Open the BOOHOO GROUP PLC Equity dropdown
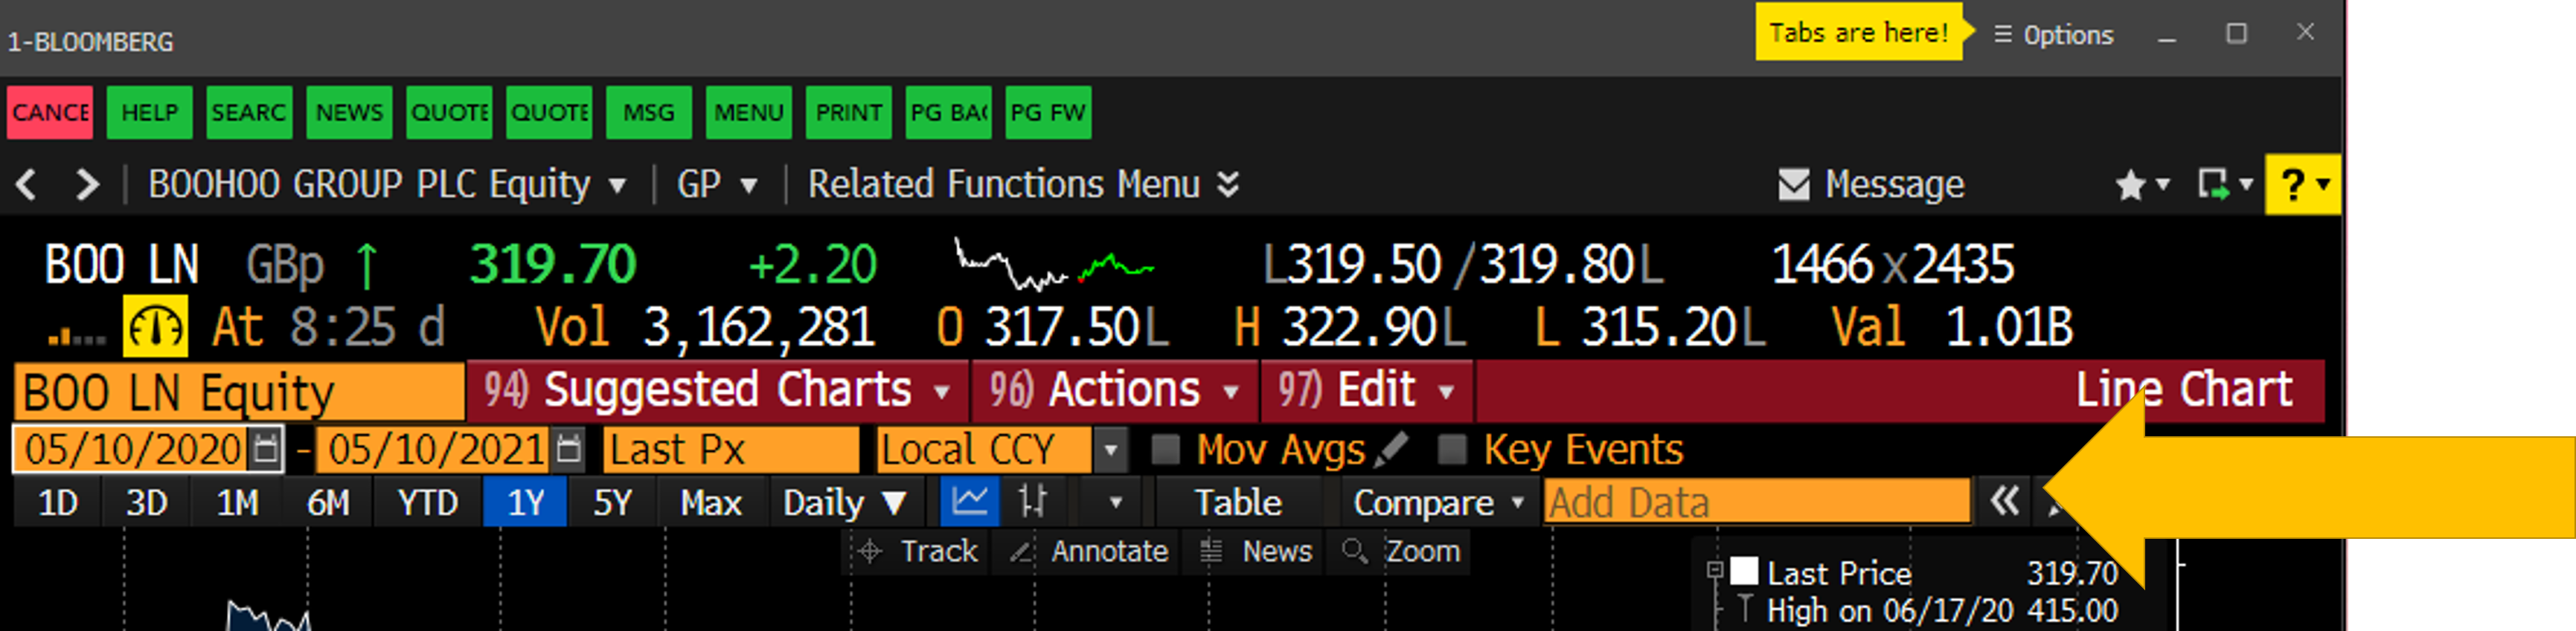The image size is (2576, 631). point(387,185)
